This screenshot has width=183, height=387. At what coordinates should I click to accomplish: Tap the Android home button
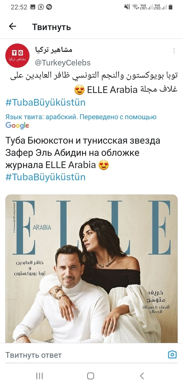[x=91, y=376]
